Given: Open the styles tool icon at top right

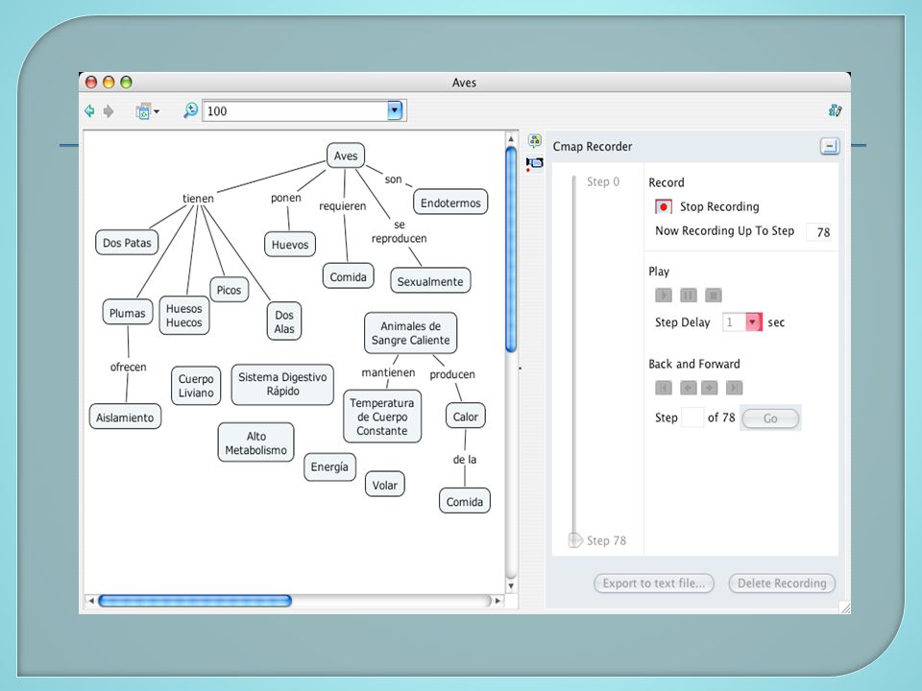Looking at the screenshot, I should (835, 110).
